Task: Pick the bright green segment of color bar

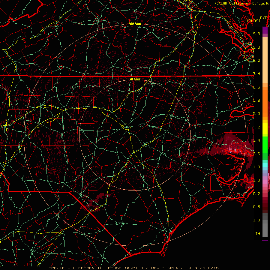Action: click(x=265, y=145)
